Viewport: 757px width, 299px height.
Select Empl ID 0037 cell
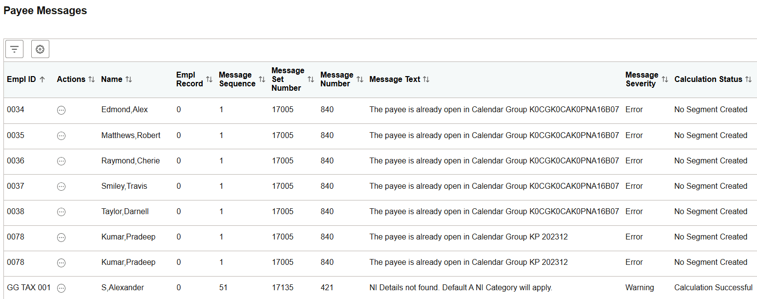(16, 186)
